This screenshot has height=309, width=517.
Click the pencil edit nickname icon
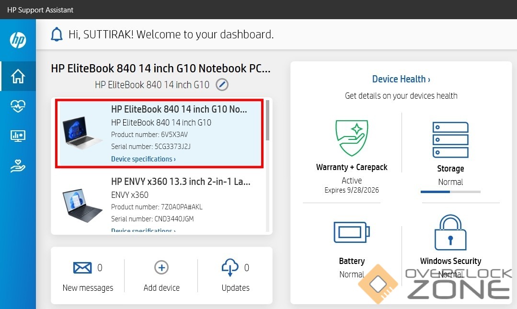point(222,85)
